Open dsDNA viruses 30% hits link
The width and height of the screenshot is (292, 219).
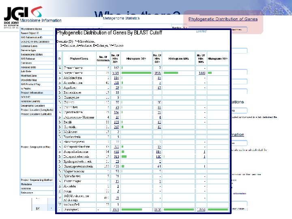[x=117, y=198]
